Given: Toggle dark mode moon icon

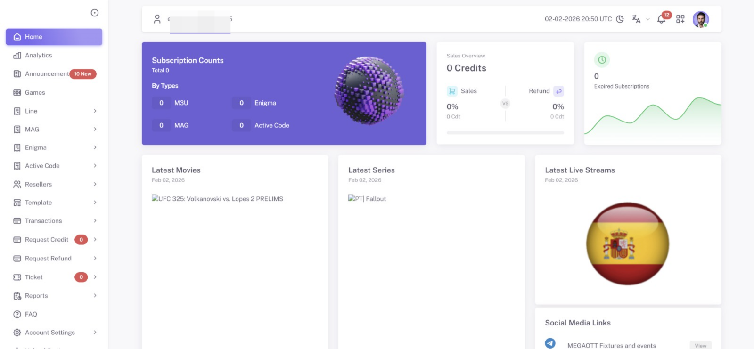Looking at the screenshot, I should tap(620, 19).
